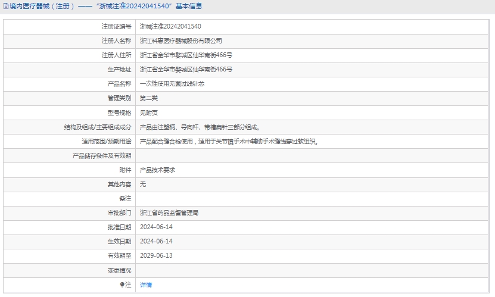The width and height of the screenshot is (495, 297).
Task: Open the 详情 link in the last row
Action: pos(146,285)
